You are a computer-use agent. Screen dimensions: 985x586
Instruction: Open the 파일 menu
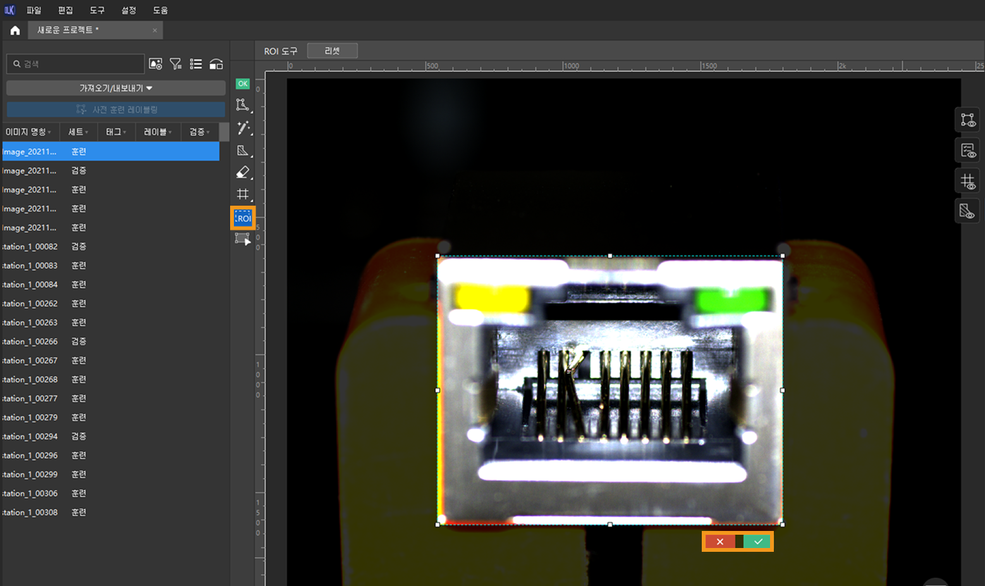(x=34, y=10)
